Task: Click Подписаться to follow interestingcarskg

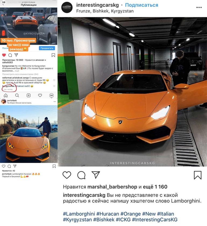Action: [142, 5]
